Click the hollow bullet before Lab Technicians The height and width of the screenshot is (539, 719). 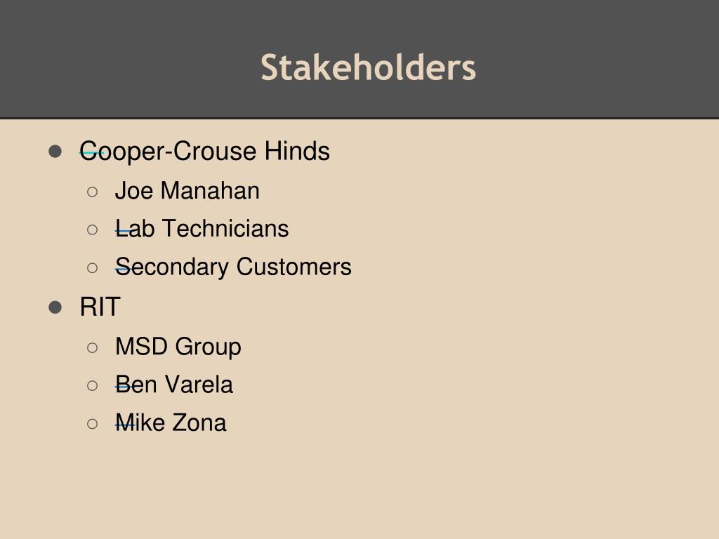coord(92,229)
